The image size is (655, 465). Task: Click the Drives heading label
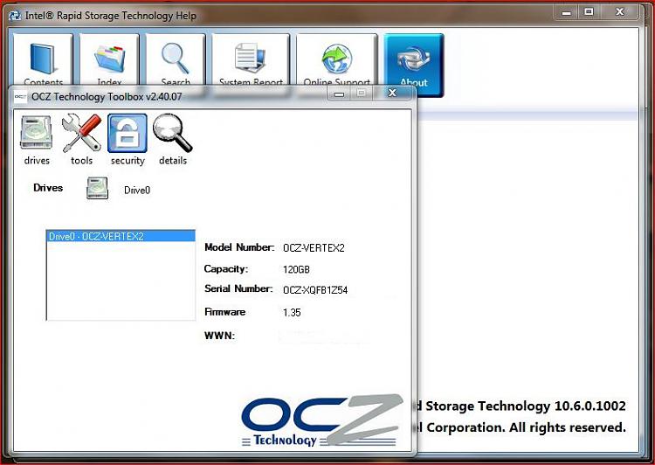[48, 188]
